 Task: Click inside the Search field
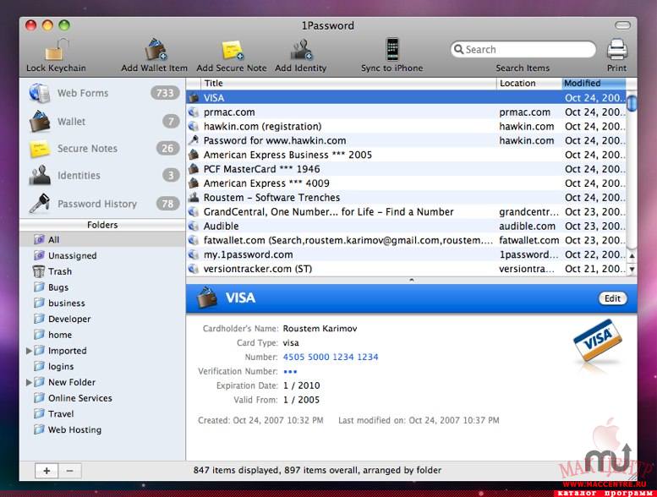(x=523, y=49)
